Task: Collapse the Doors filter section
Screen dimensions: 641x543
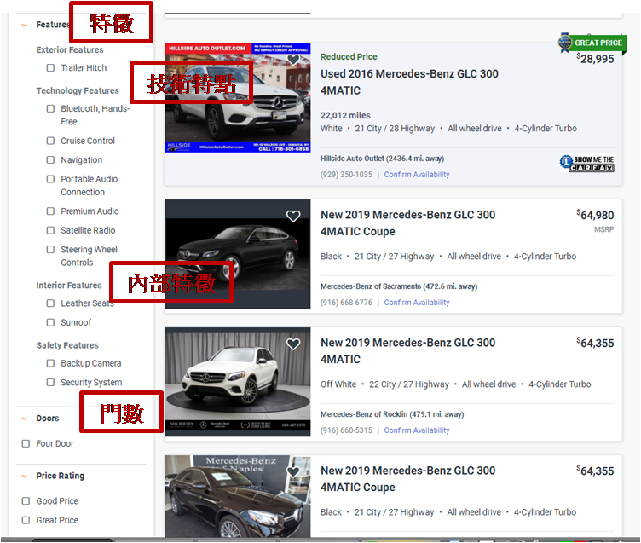Action: click(24, 419)
